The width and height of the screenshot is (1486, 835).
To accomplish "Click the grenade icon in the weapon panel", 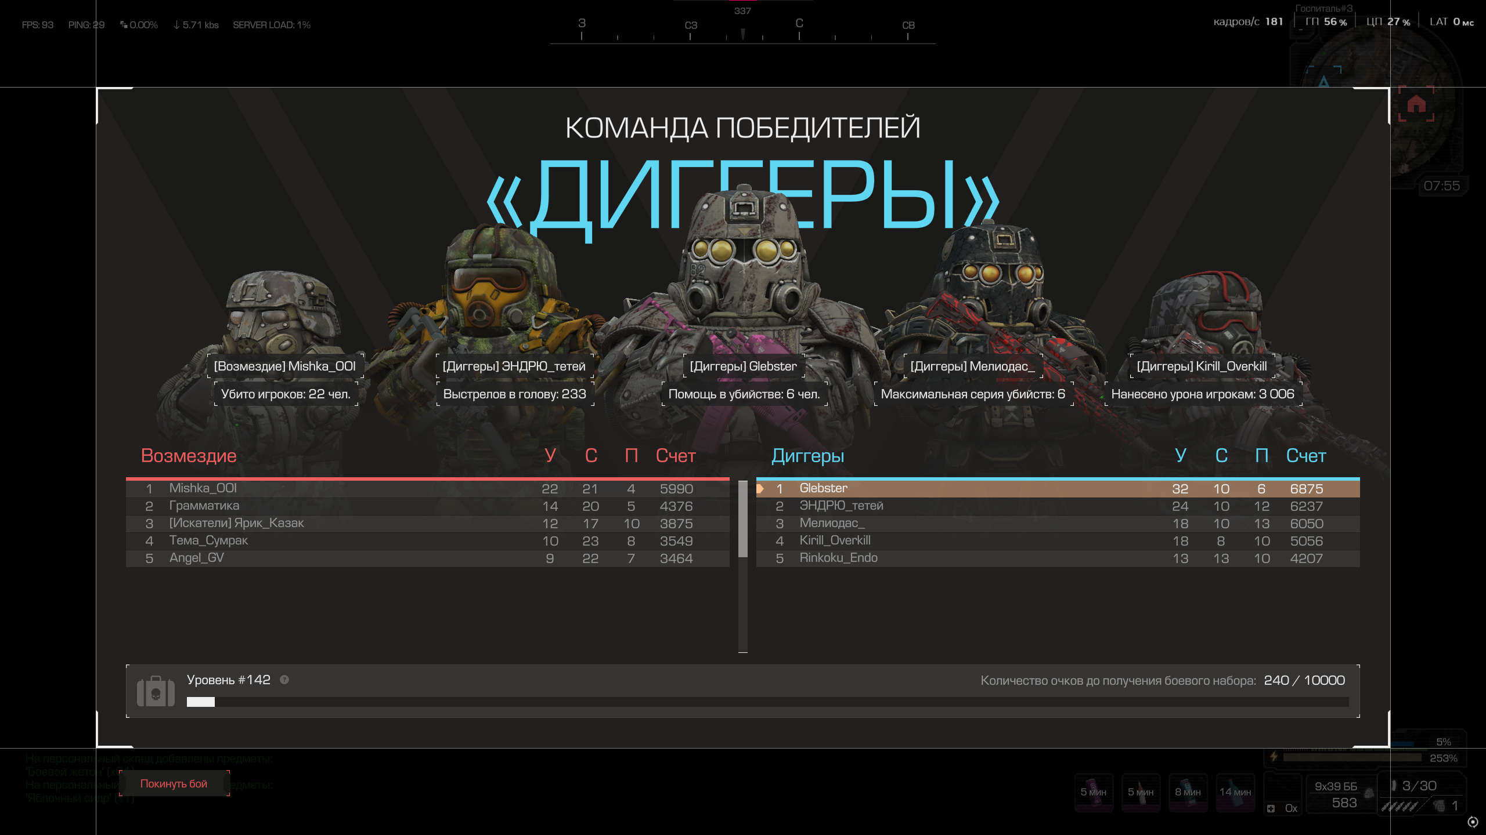I will click(1439, 805).
